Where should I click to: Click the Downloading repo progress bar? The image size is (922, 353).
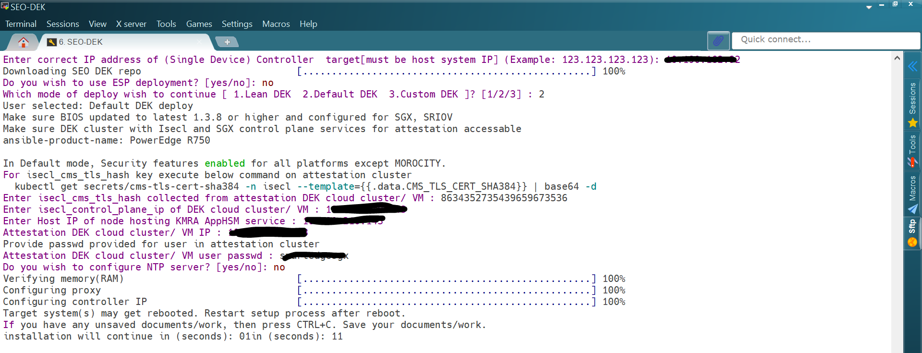point(447,71)
